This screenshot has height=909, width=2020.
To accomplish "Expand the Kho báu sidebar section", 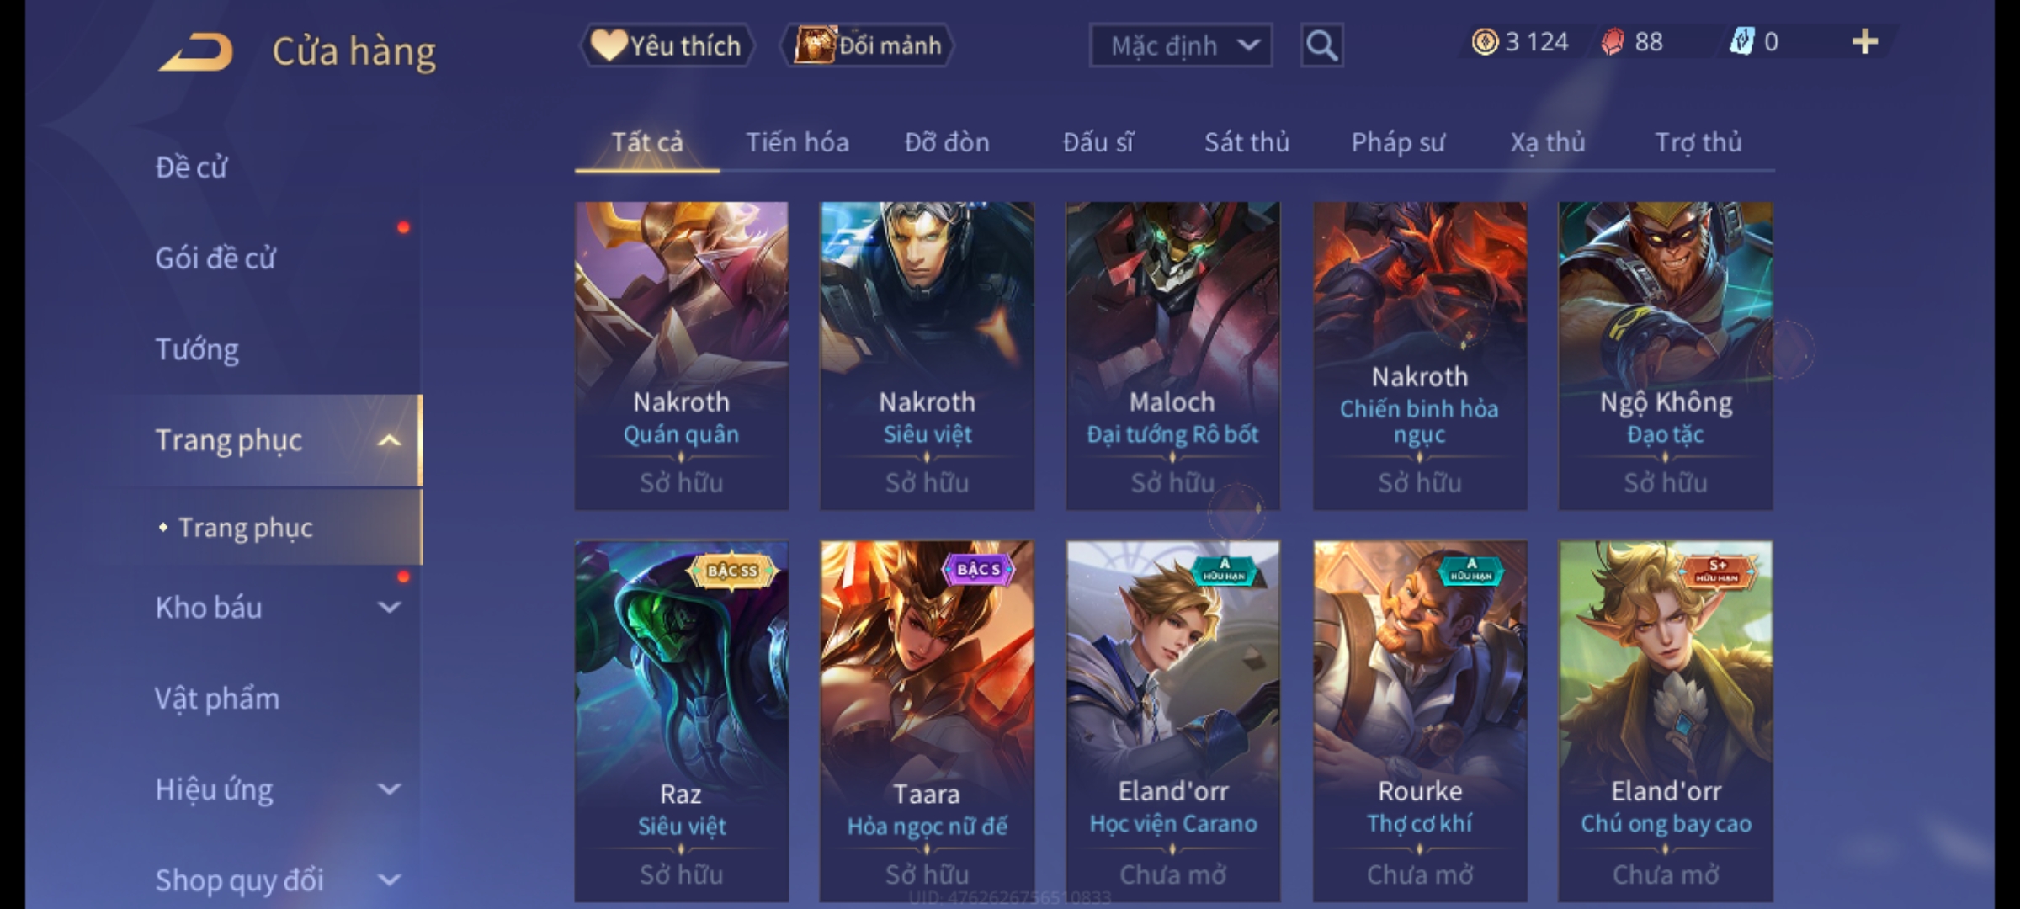I will pyautogui.click(x=389, y=608).
